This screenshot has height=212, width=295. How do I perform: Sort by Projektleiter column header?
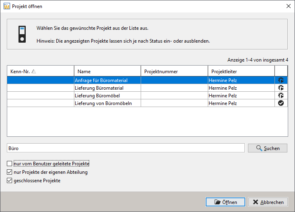click(x=241, y=71)
